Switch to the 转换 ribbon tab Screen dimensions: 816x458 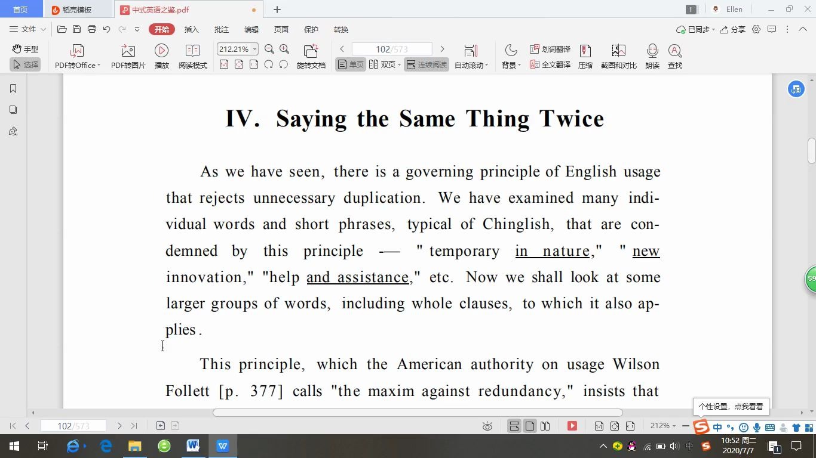click(x=341, y=29)
